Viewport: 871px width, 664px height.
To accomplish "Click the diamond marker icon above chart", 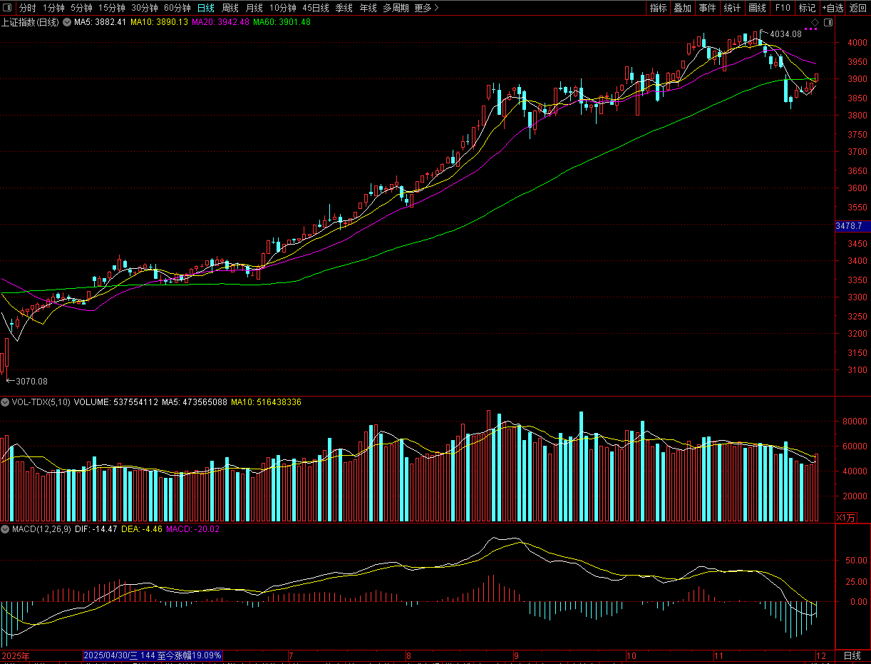I will pyautogui.click(x=815, y=23).
